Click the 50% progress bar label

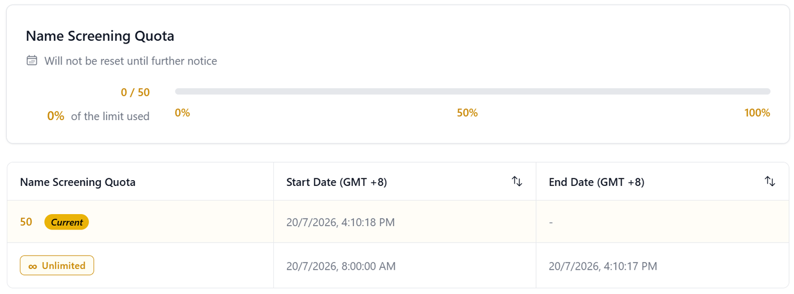(x=467, y=113)
